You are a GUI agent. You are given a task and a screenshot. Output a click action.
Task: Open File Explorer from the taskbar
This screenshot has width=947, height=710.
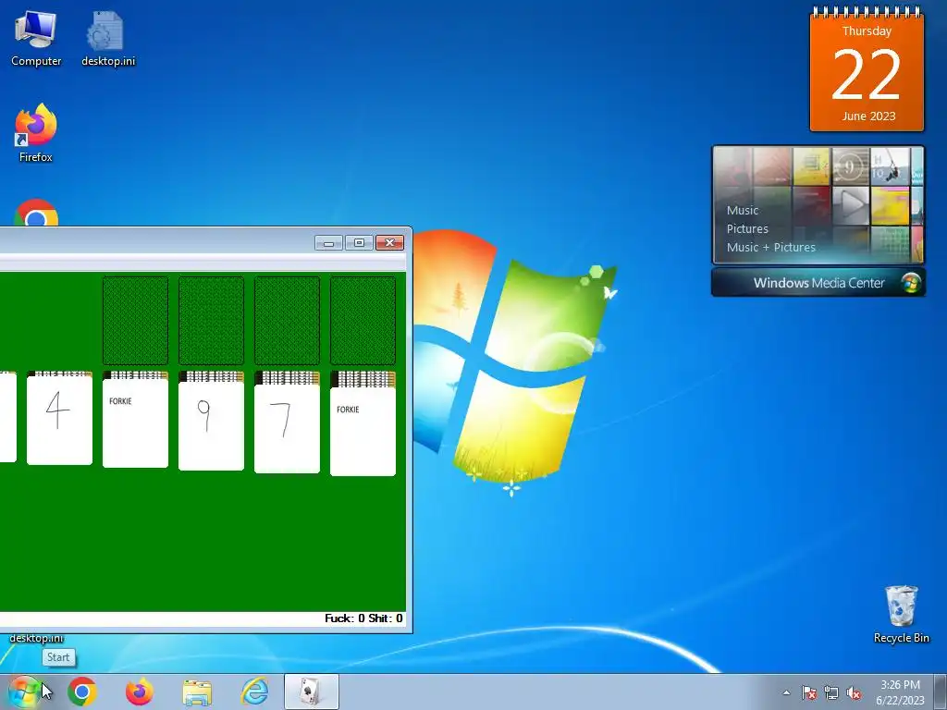197,692
